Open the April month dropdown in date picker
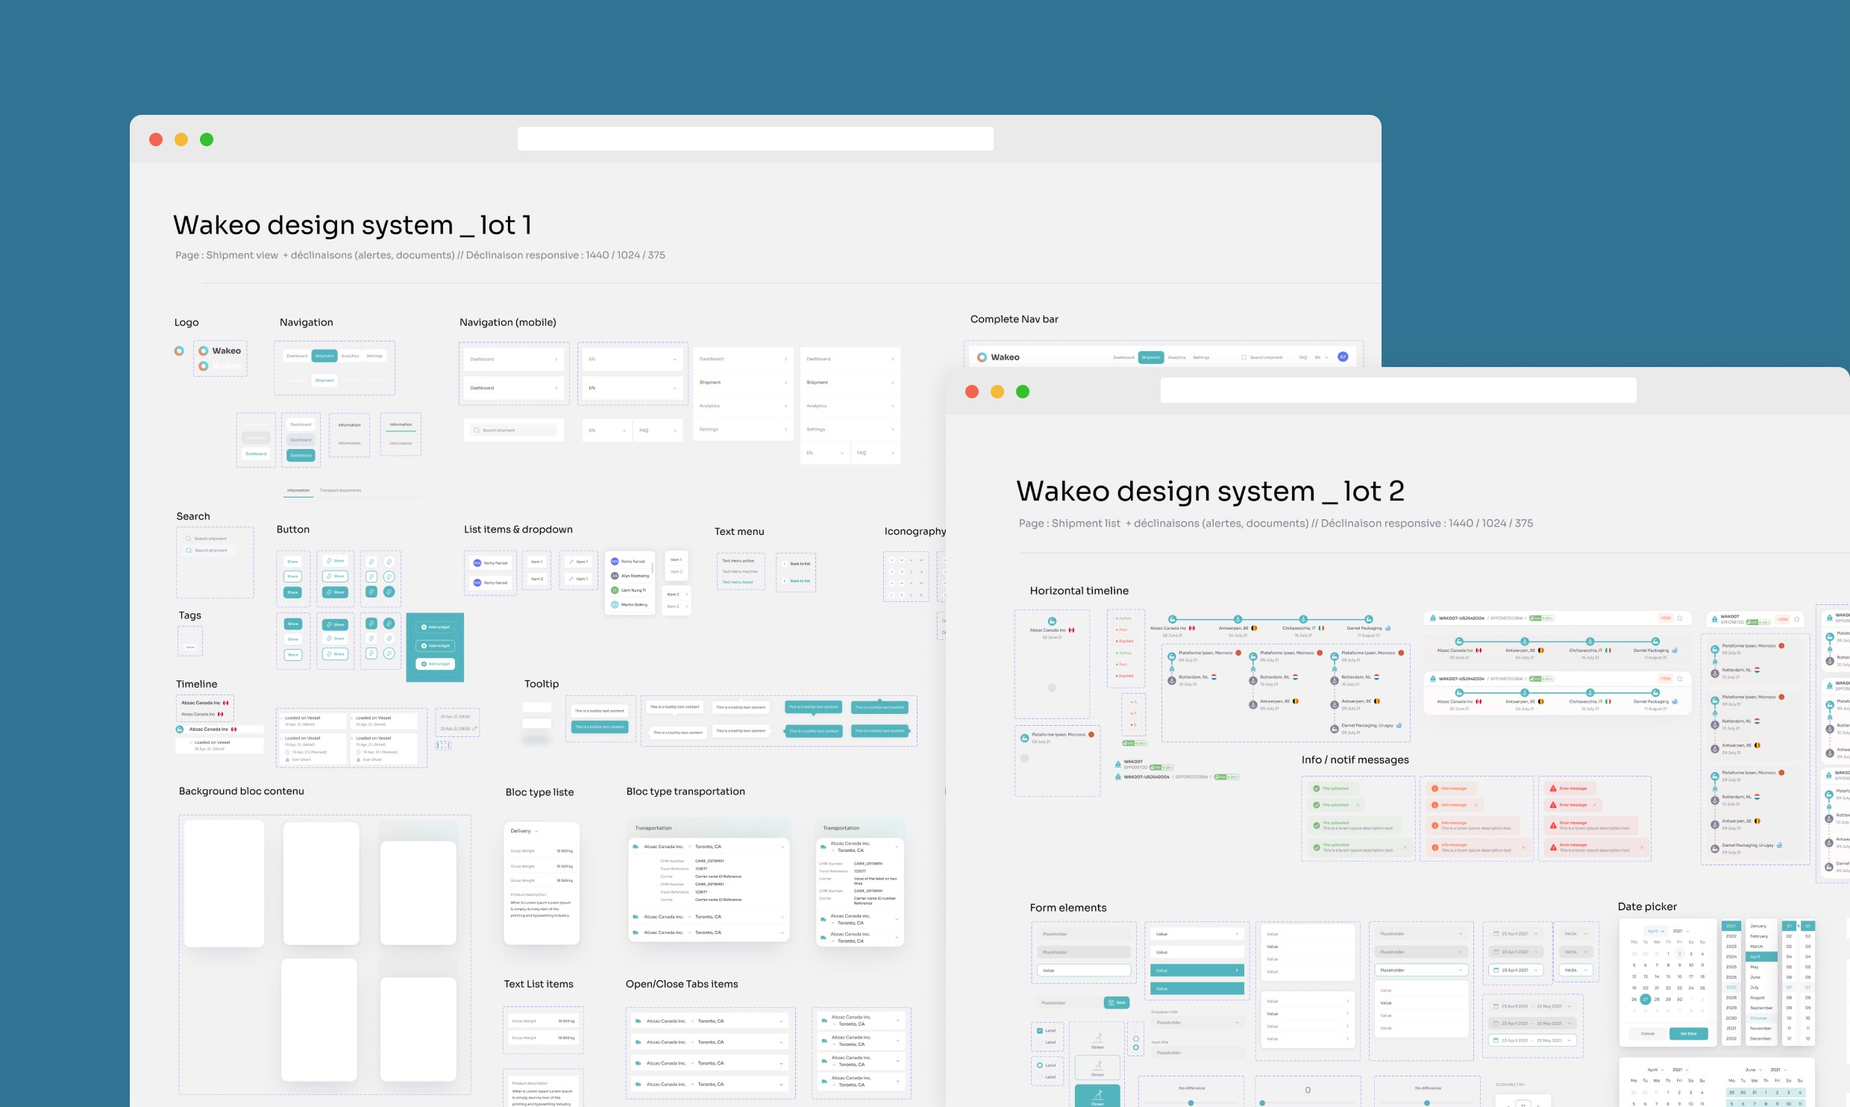This screenshot has width=1850, height=1107. (x=1656, y=931)
